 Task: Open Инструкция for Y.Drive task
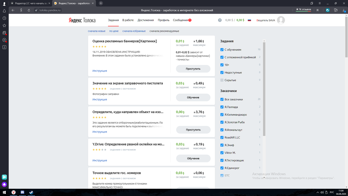coord(100,161)
